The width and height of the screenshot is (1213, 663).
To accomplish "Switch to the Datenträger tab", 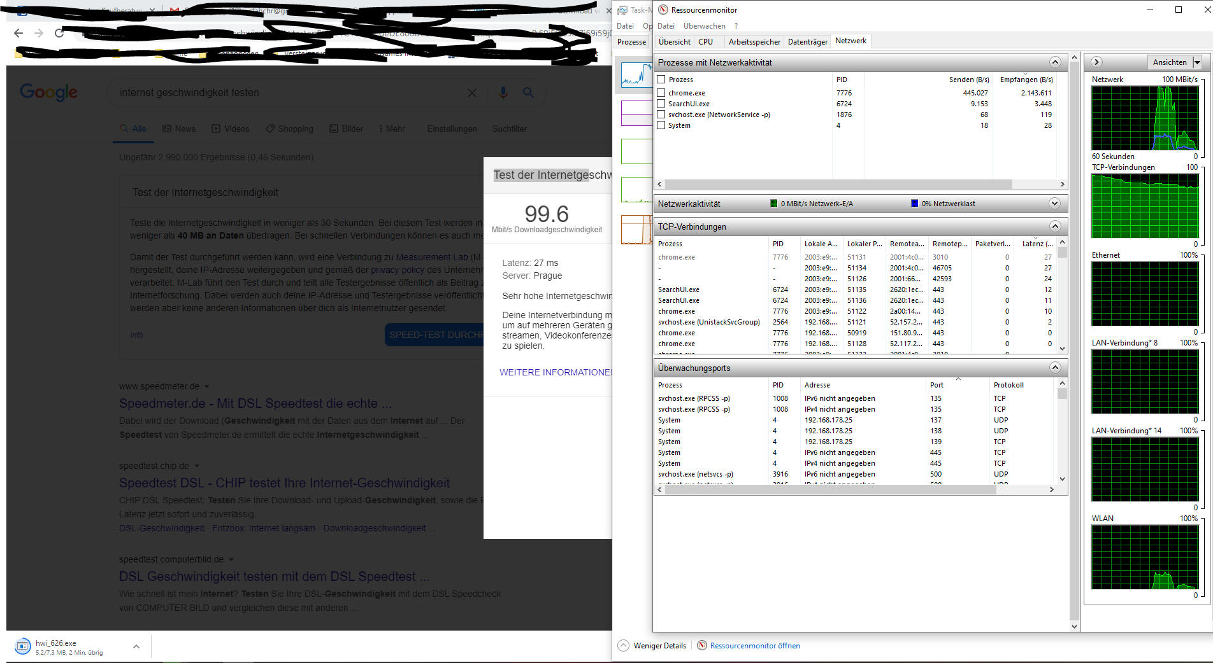I will coord(807,42).
